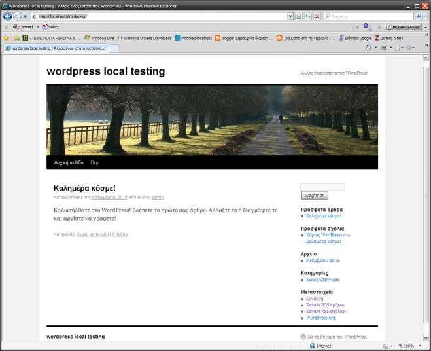Open Νοεμβρίου 2010 archive link
The image size is (431, 351).
coord(323,260)
